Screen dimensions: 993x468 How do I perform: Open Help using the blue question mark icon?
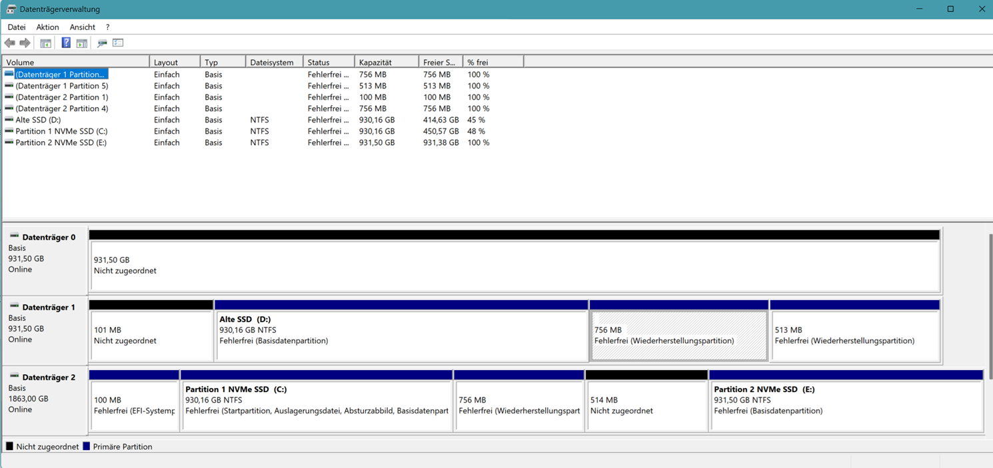[65, 43]
